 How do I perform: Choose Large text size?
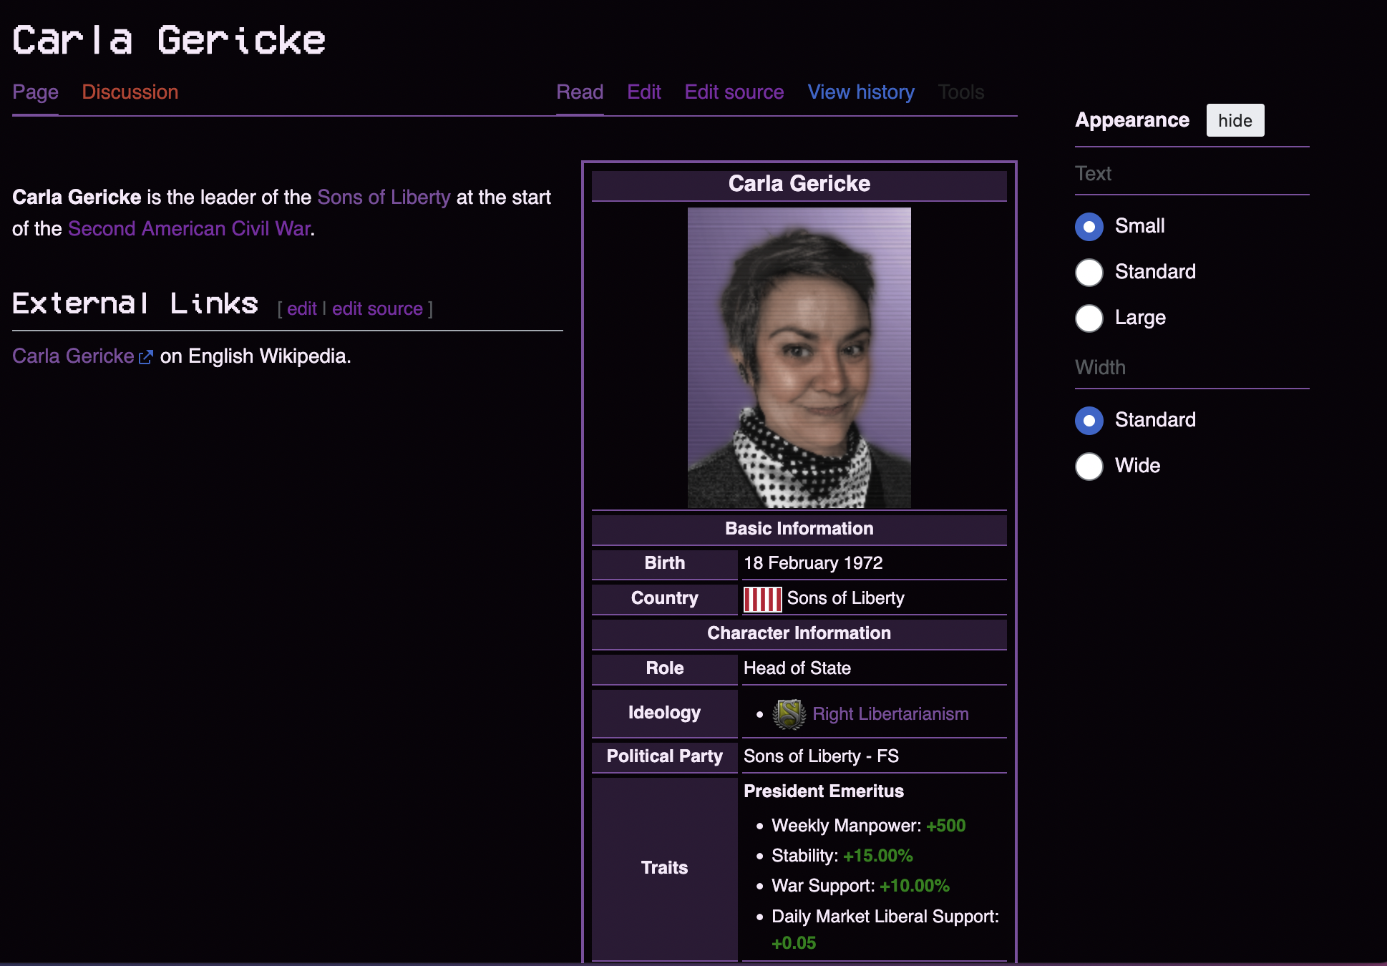point(1089,318)
